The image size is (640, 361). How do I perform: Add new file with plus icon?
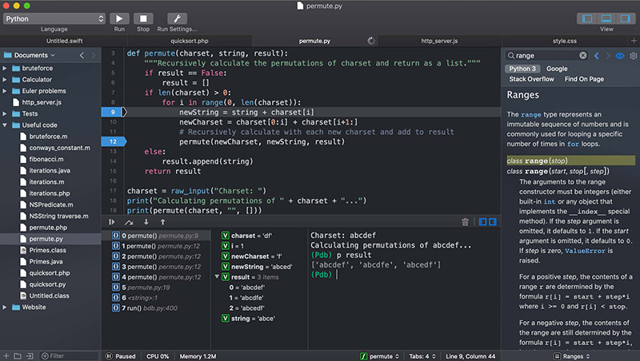6,356
